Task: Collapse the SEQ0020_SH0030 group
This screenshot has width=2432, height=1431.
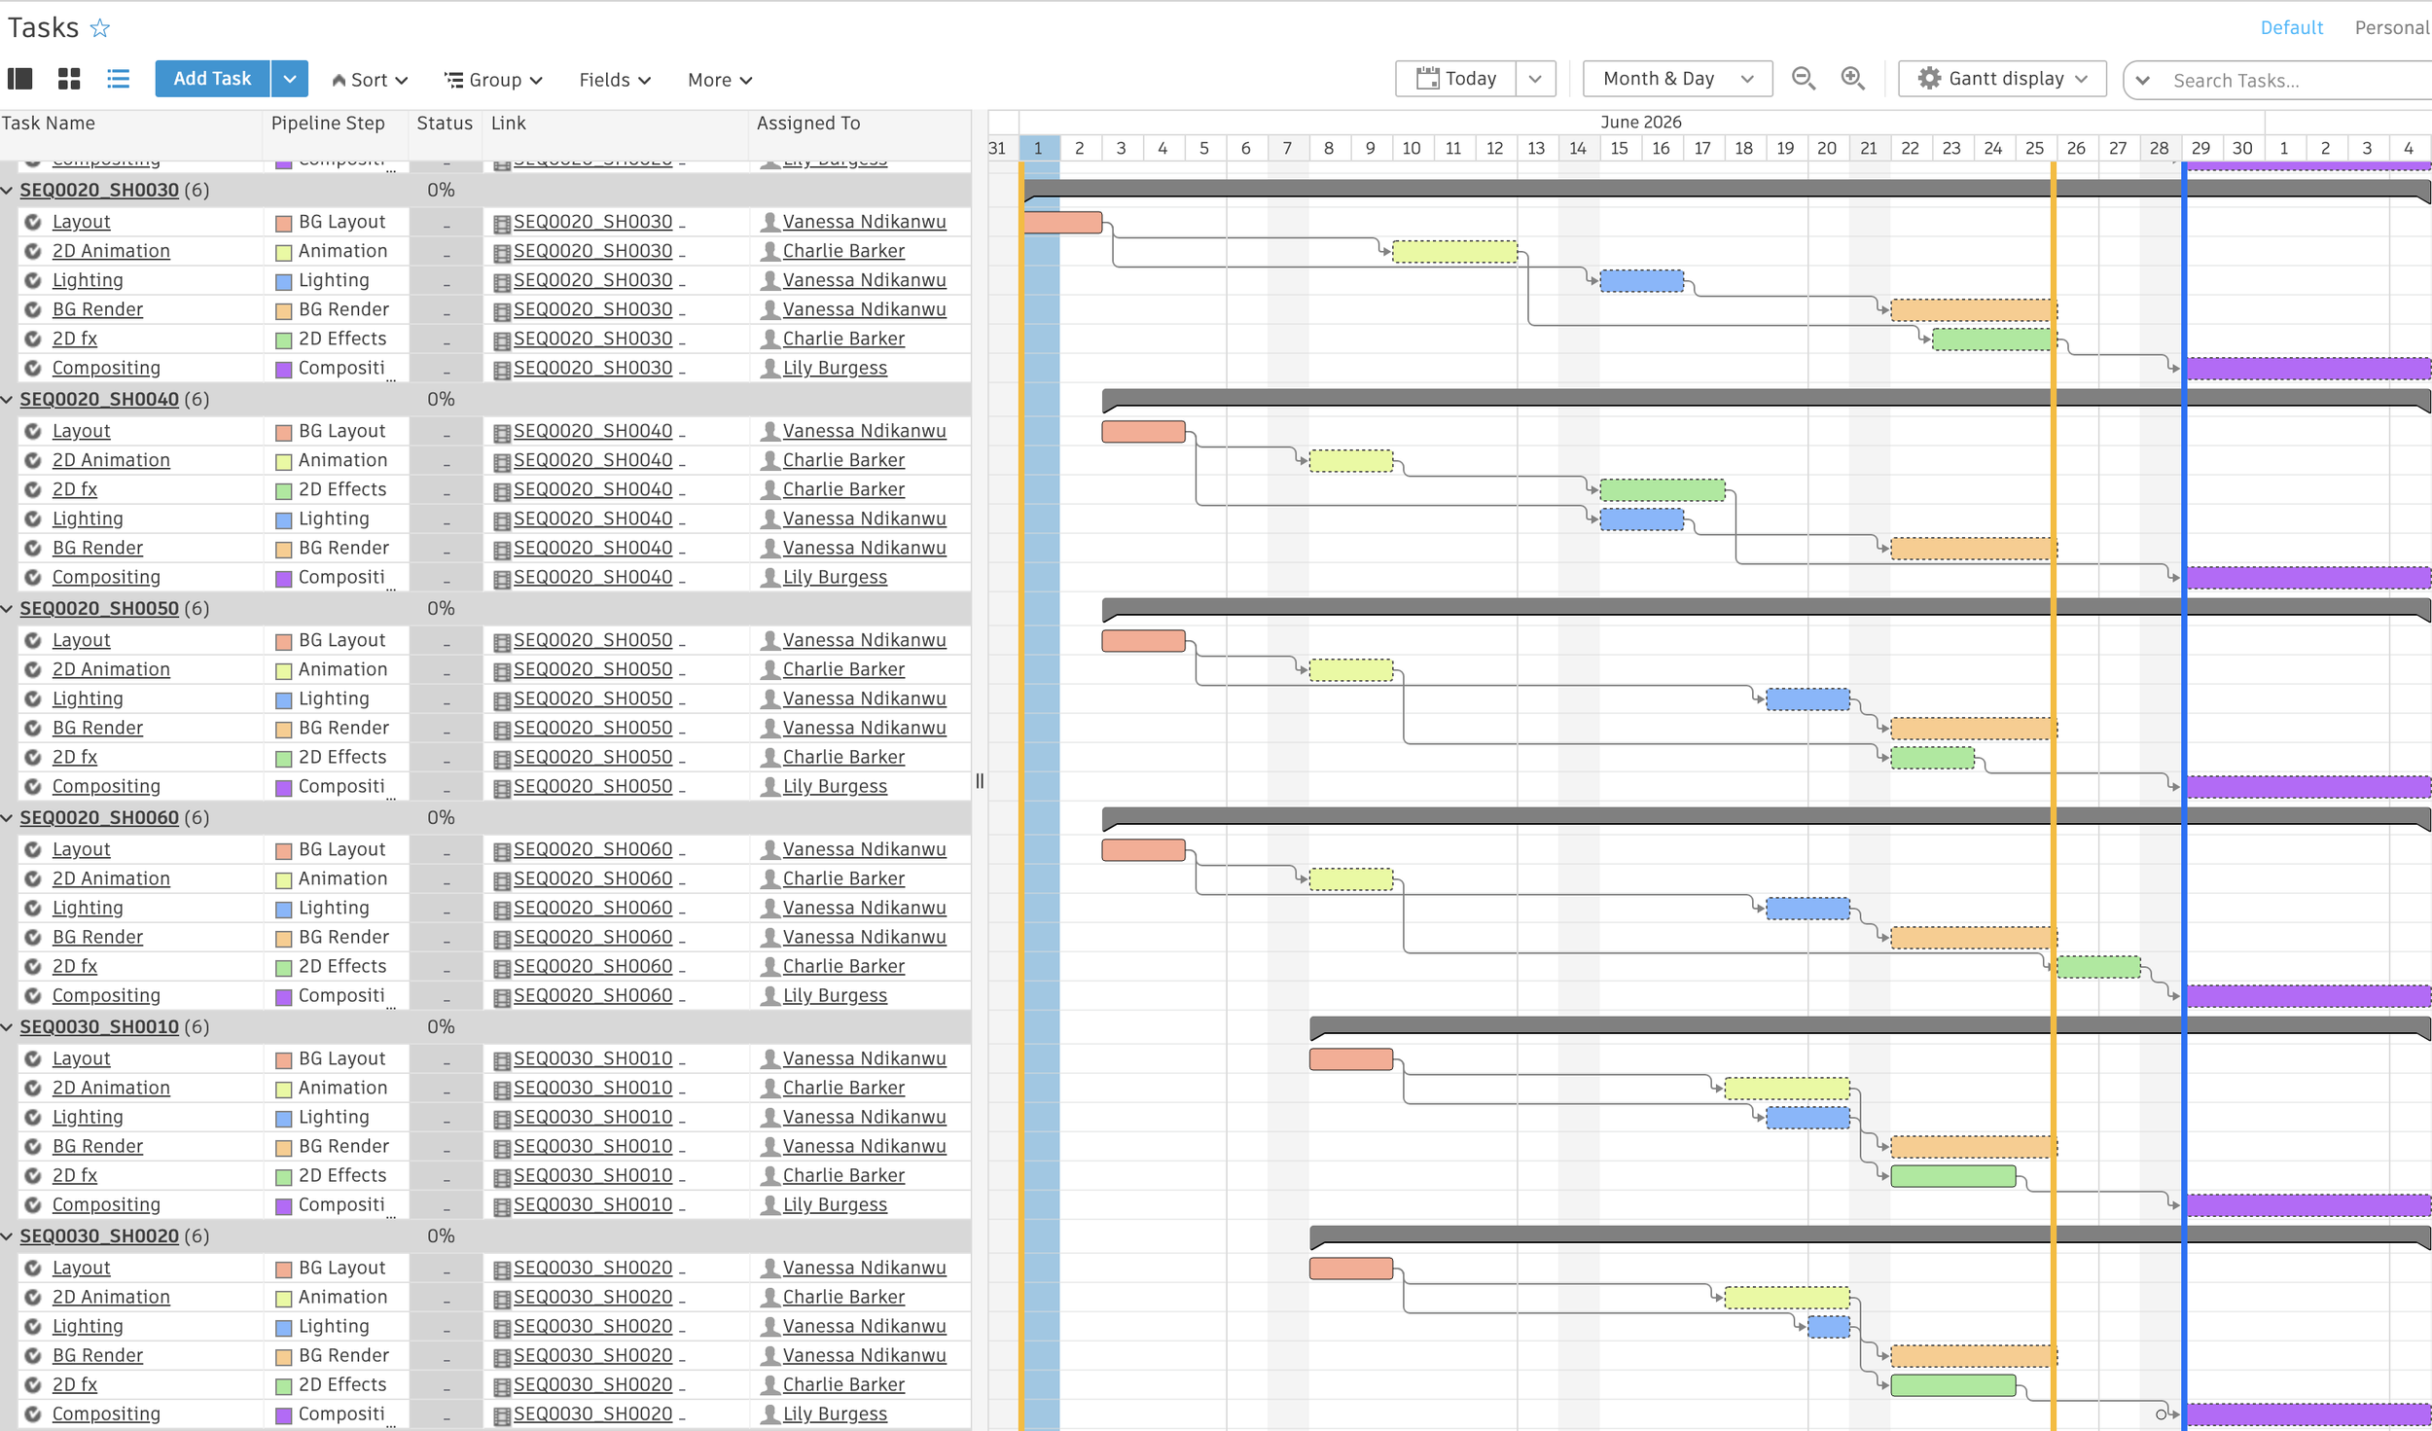Action: [8, 190]
